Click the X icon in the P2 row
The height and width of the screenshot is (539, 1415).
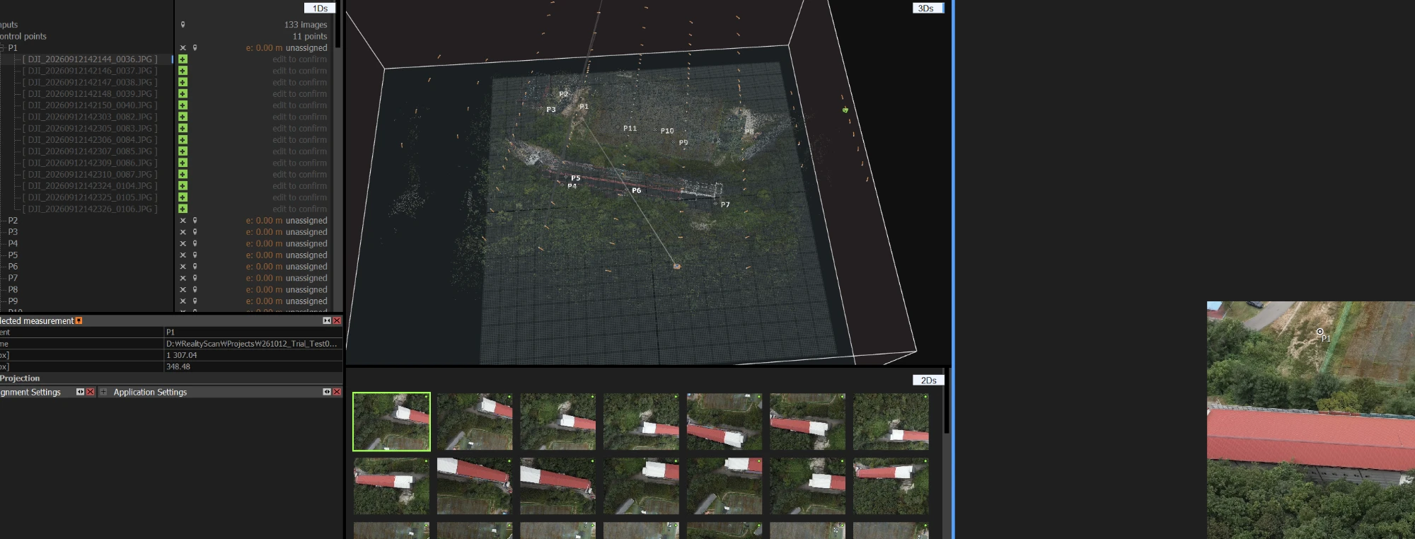pos(183,221)
